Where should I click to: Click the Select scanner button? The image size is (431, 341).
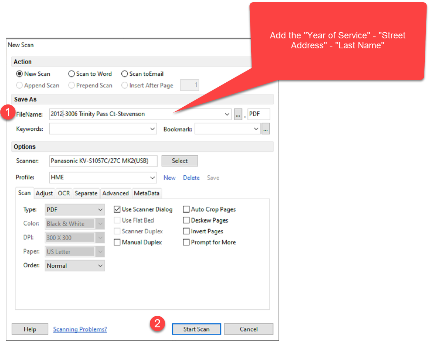pos(180,161)
